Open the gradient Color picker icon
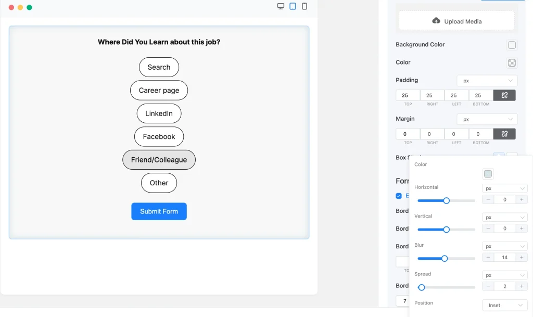533x317 pixels. [512, 62]
